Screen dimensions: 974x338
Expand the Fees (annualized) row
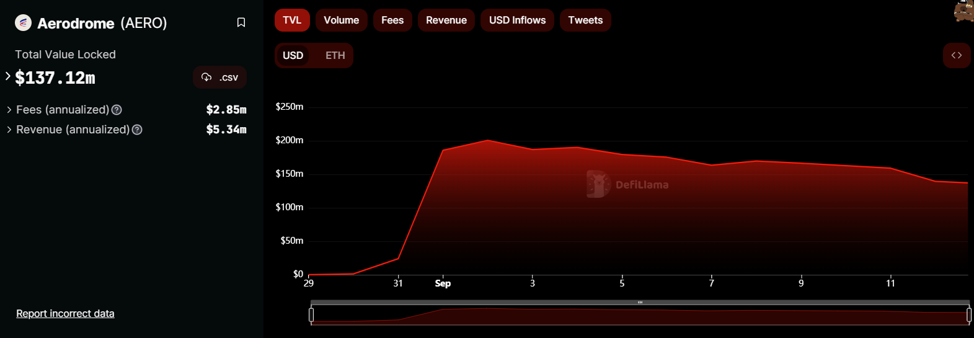click(x=9, y=110)
